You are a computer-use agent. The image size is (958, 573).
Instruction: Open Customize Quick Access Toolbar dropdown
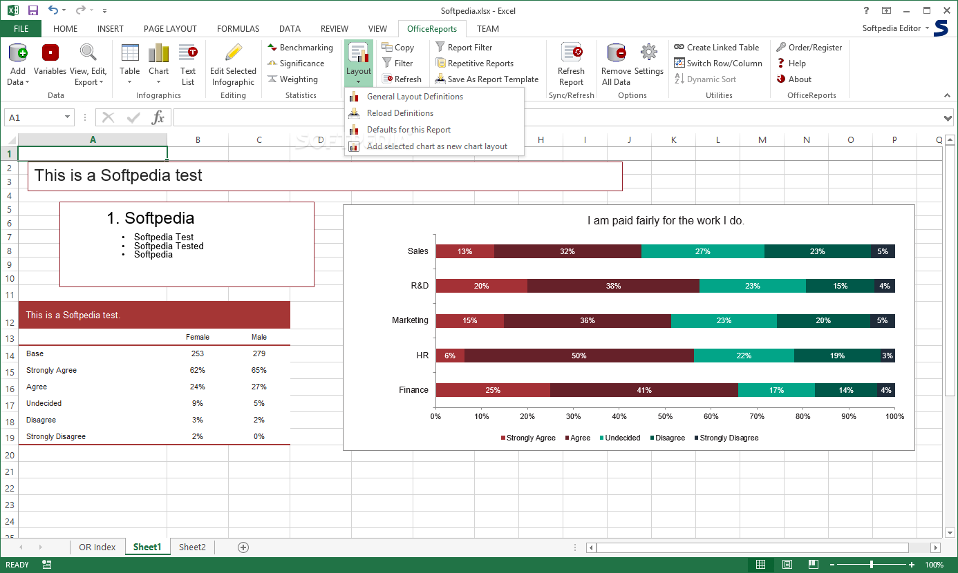[x=104, y=10]
